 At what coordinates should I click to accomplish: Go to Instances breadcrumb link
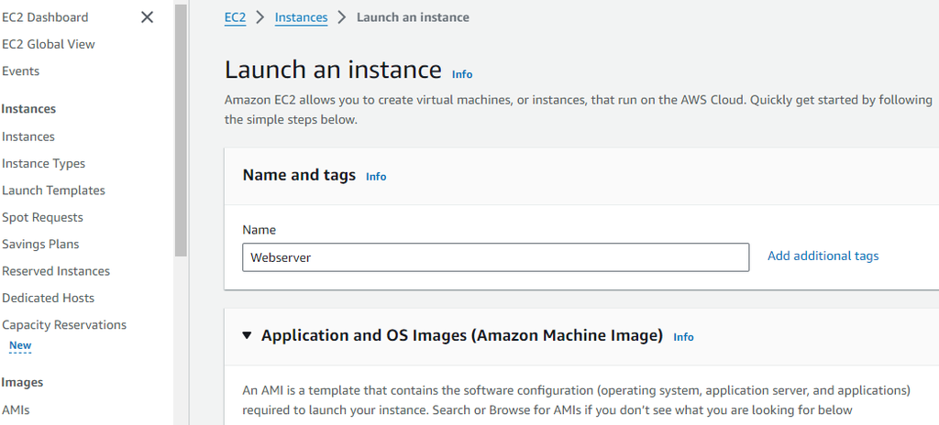301,17
